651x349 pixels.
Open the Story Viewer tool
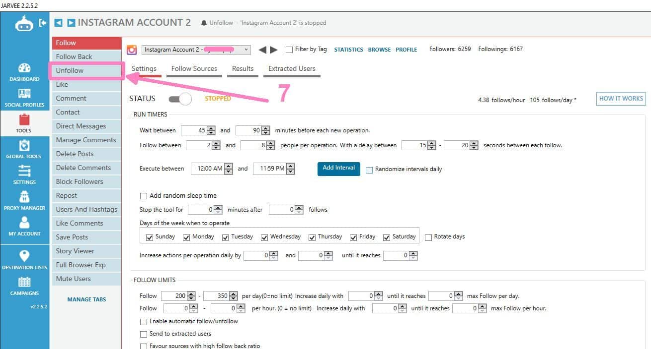(87, 251)
